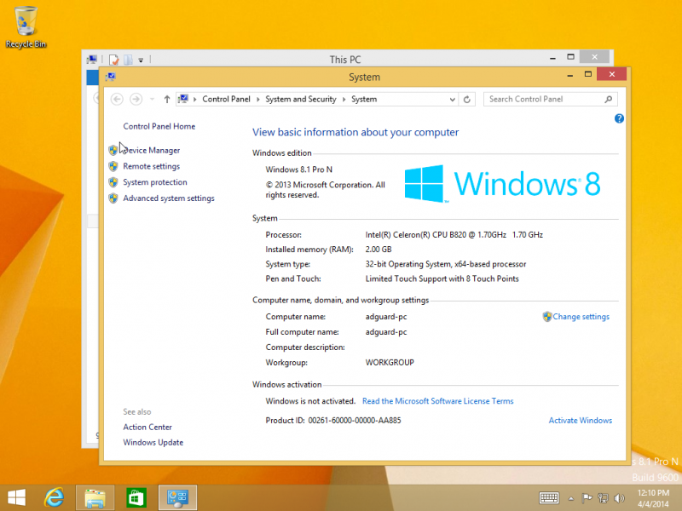Click the 2.00 GB installed memory value
The width and height of the screenshot is (682, 511).
pyautogui.click(x=379, y=250)
